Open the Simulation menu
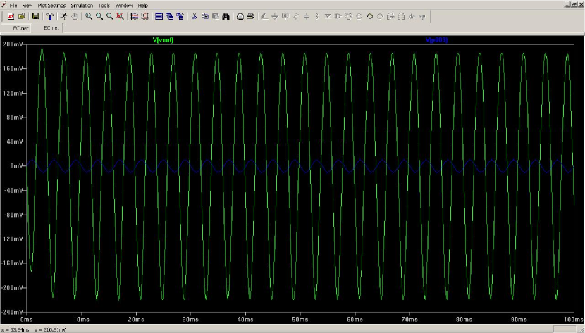The image size is (585, 333). point(82,5)
